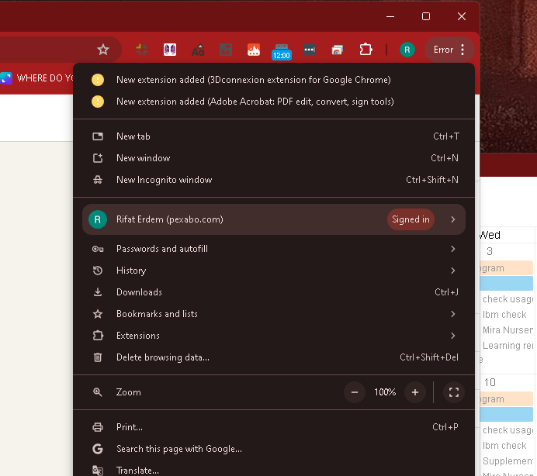
Task: Click the Signed in badge
Action: click(411, 219)
